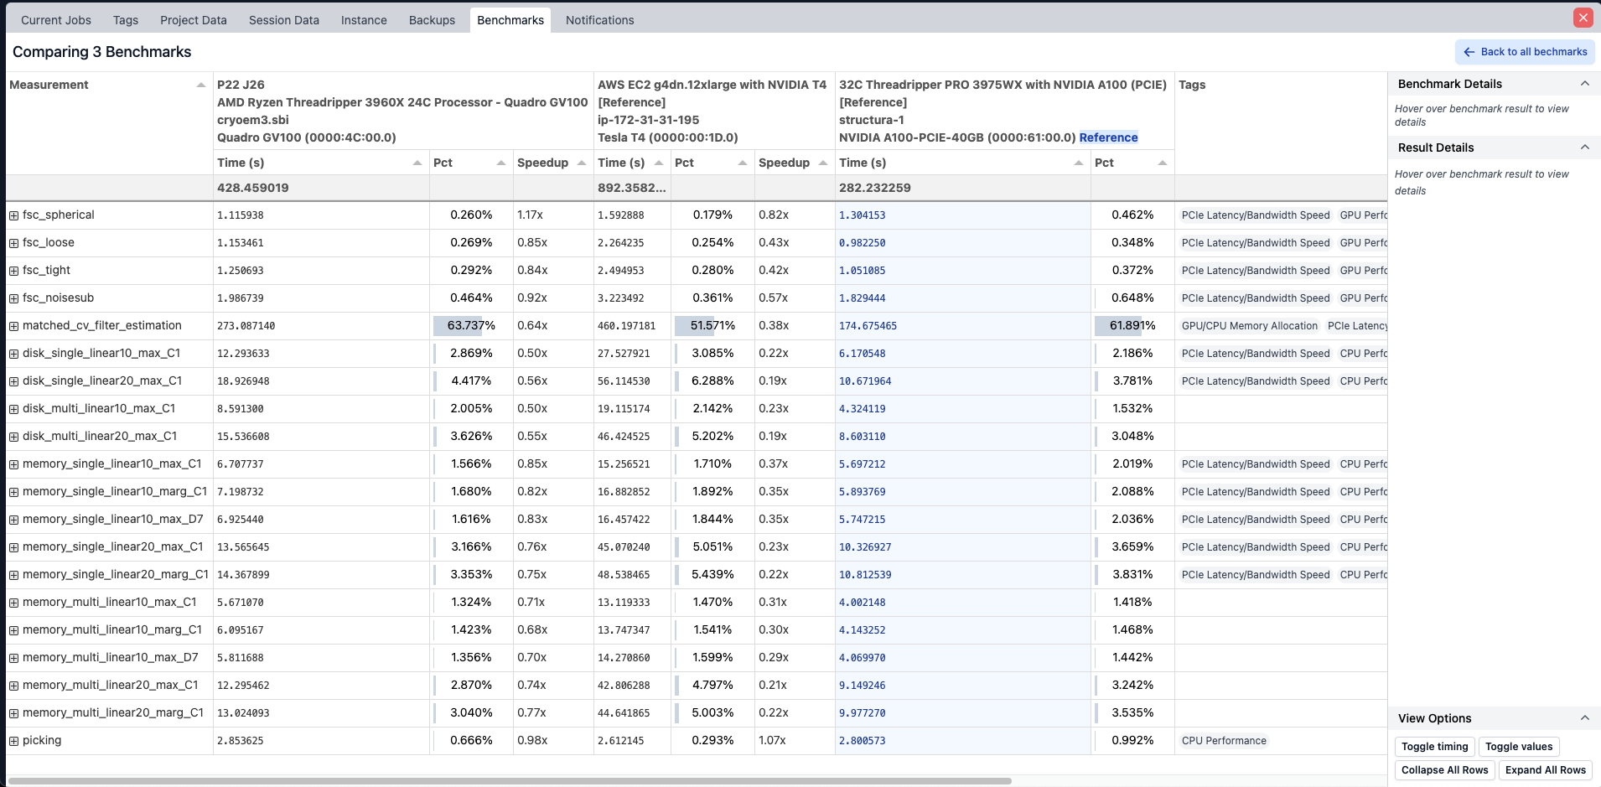The width and height of the screenshot is (1601, 787).
Task: Select total time 282.232259
Action: click(874, 188)
